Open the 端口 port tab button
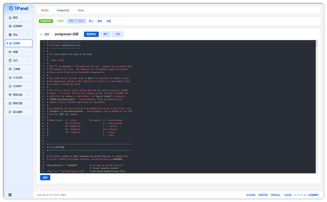Screen dimensions: 327x202 (106, 34)
